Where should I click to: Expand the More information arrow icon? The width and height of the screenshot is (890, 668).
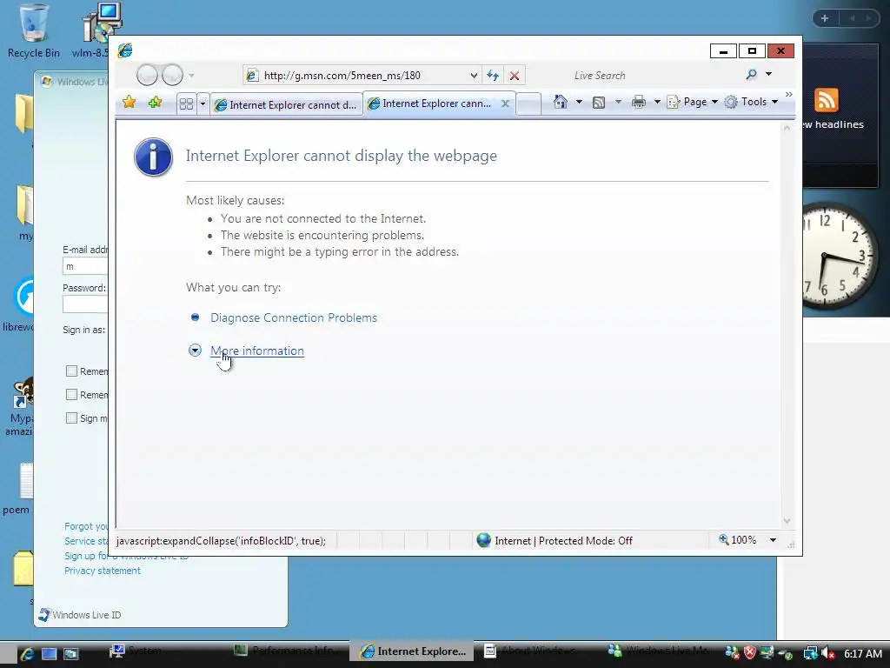pos(195,350)
